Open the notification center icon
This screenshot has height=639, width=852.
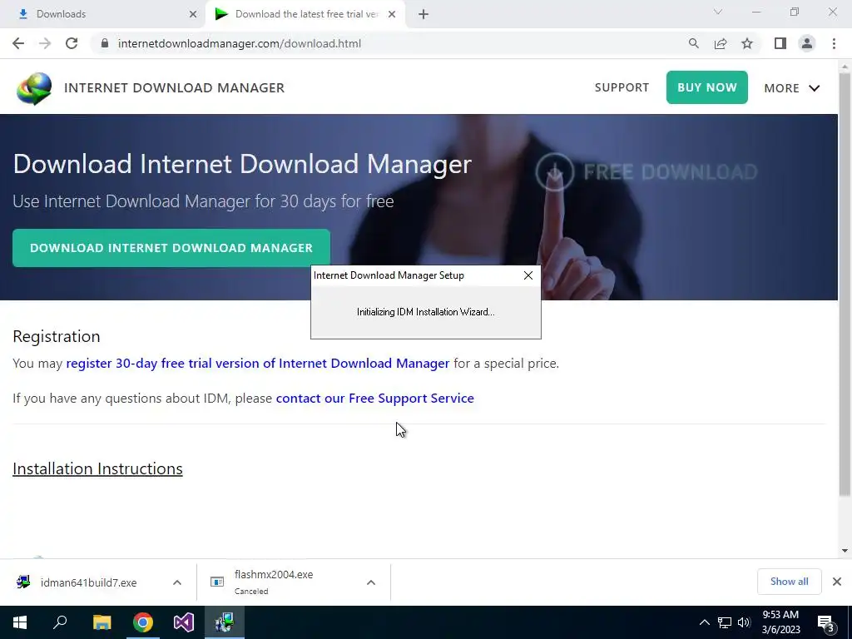(x=826, y=623)
